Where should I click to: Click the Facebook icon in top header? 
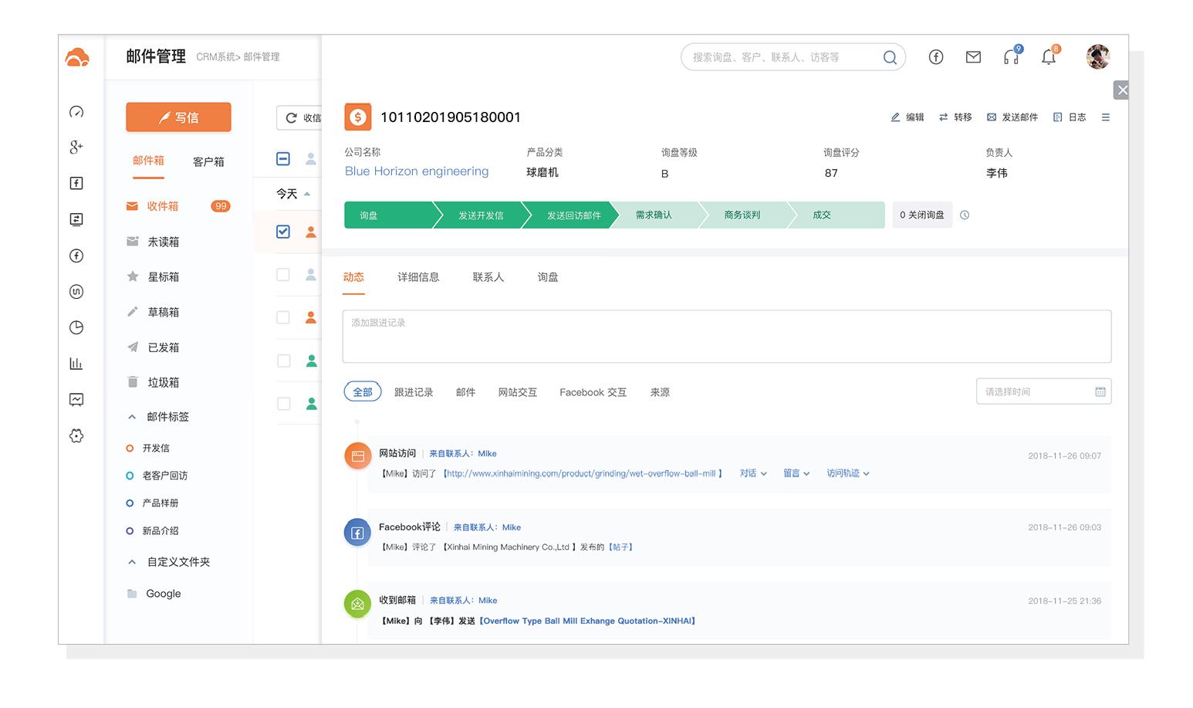(x=935, y=57)
